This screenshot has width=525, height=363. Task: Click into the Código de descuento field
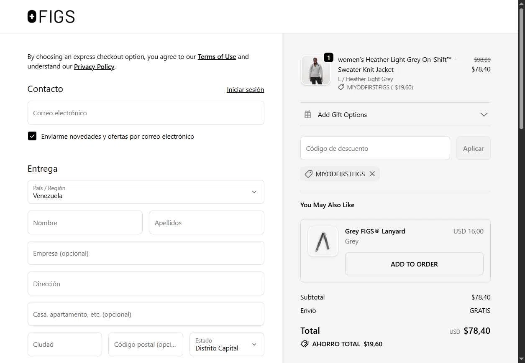(x=375, y=148)
